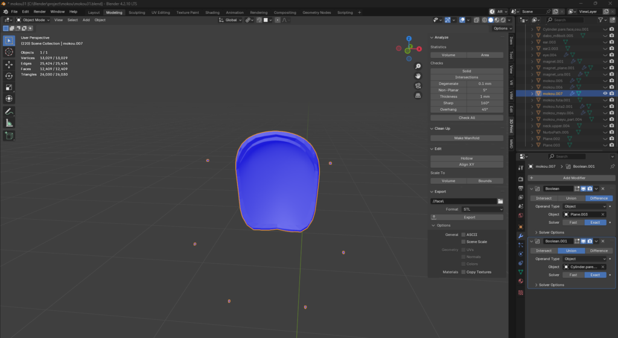Click the Thickness value field

coord(485,97)
